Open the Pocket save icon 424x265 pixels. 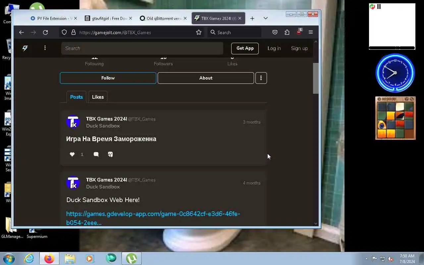pyautogui.click(x=275, y=32)
